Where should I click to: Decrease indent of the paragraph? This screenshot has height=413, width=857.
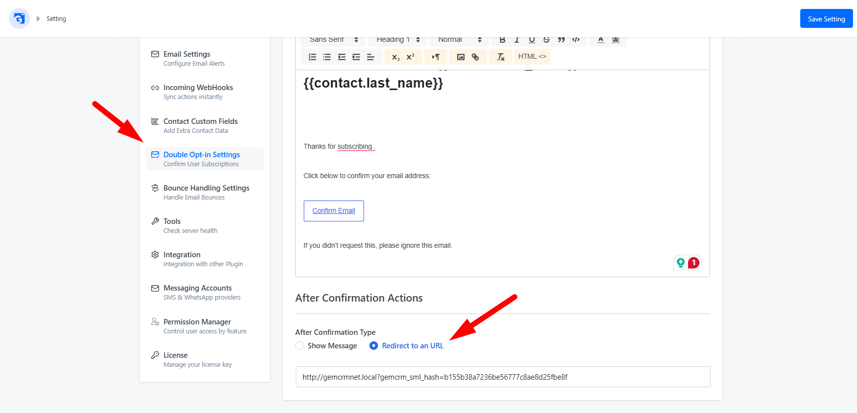click(342, 57)
